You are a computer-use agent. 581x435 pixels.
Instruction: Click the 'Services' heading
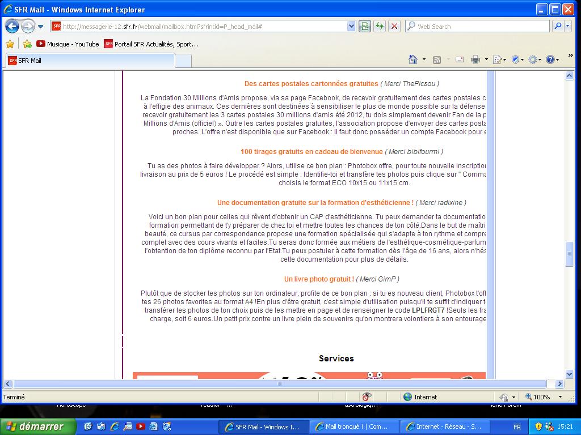[336, 359]
